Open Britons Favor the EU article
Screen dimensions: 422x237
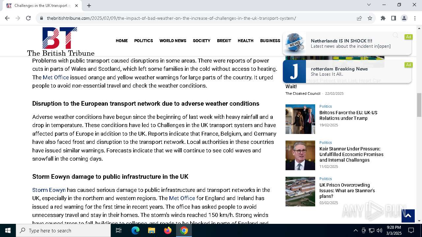[x=348, y=116]
